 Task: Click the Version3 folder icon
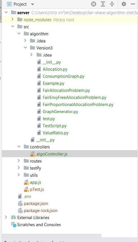[33, 48]
